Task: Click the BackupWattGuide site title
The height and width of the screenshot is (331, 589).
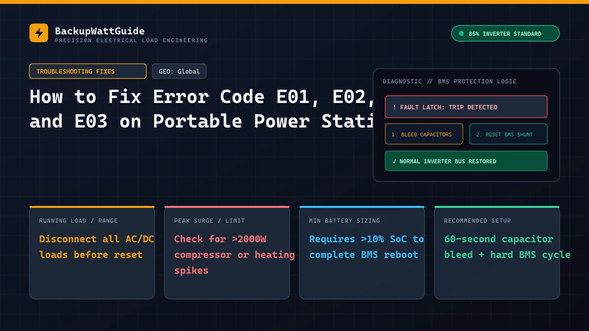Action: (100, 31)
